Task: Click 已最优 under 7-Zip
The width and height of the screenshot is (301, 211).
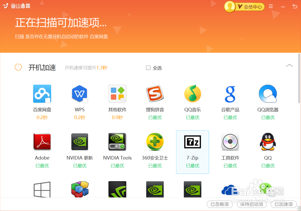Action: click(x=193, y=166)
